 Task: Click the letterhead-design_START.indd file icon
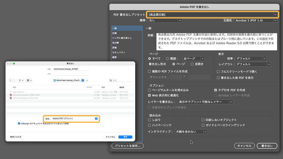click(11, 95)
